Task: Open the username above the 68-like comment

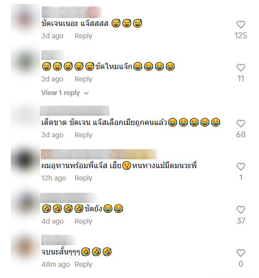Action: point(75,111)
